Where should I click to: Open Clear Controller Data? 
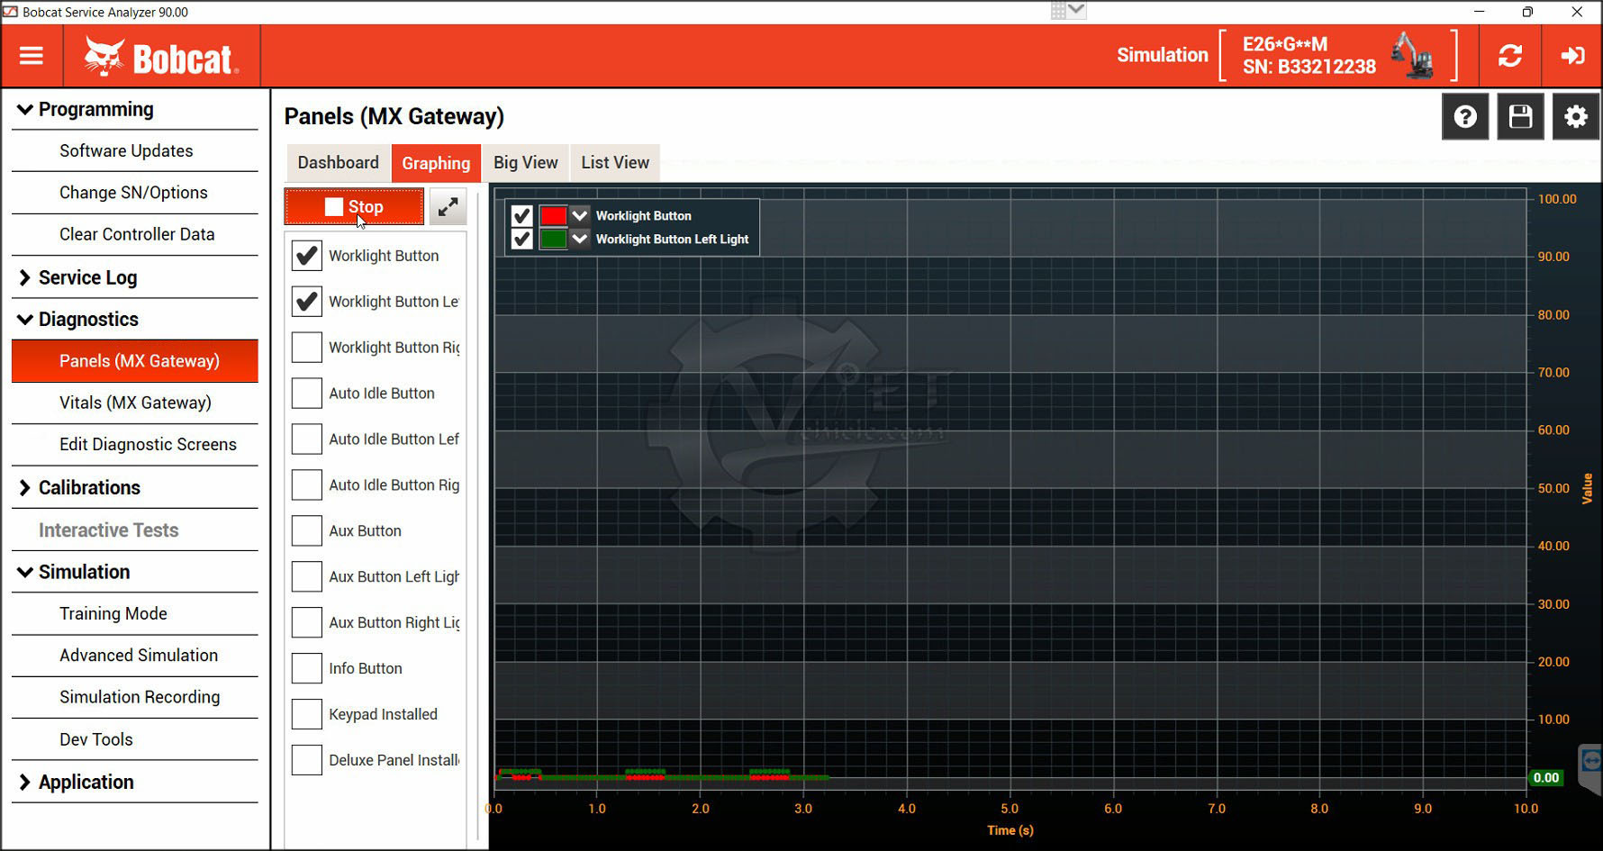click(x=135, y=235)
